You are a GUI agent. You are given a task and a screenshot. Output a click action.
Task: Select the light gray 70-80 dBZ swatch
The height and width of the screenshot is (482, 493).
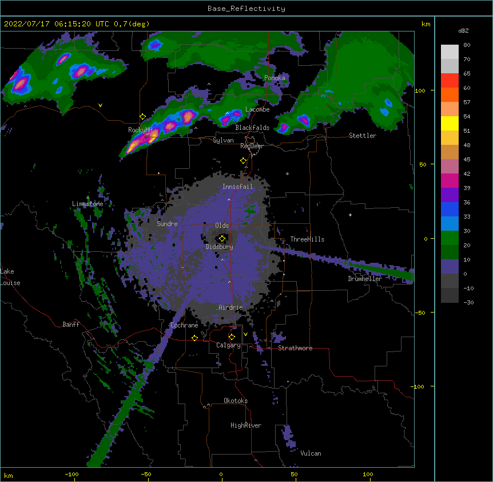pos(450,52)
